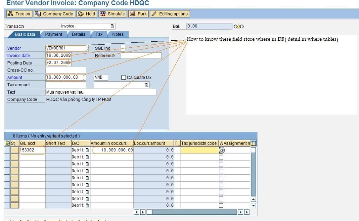Click the Vendor field label
This screenshot has width=359, height=221.
(x=14, y=48)
